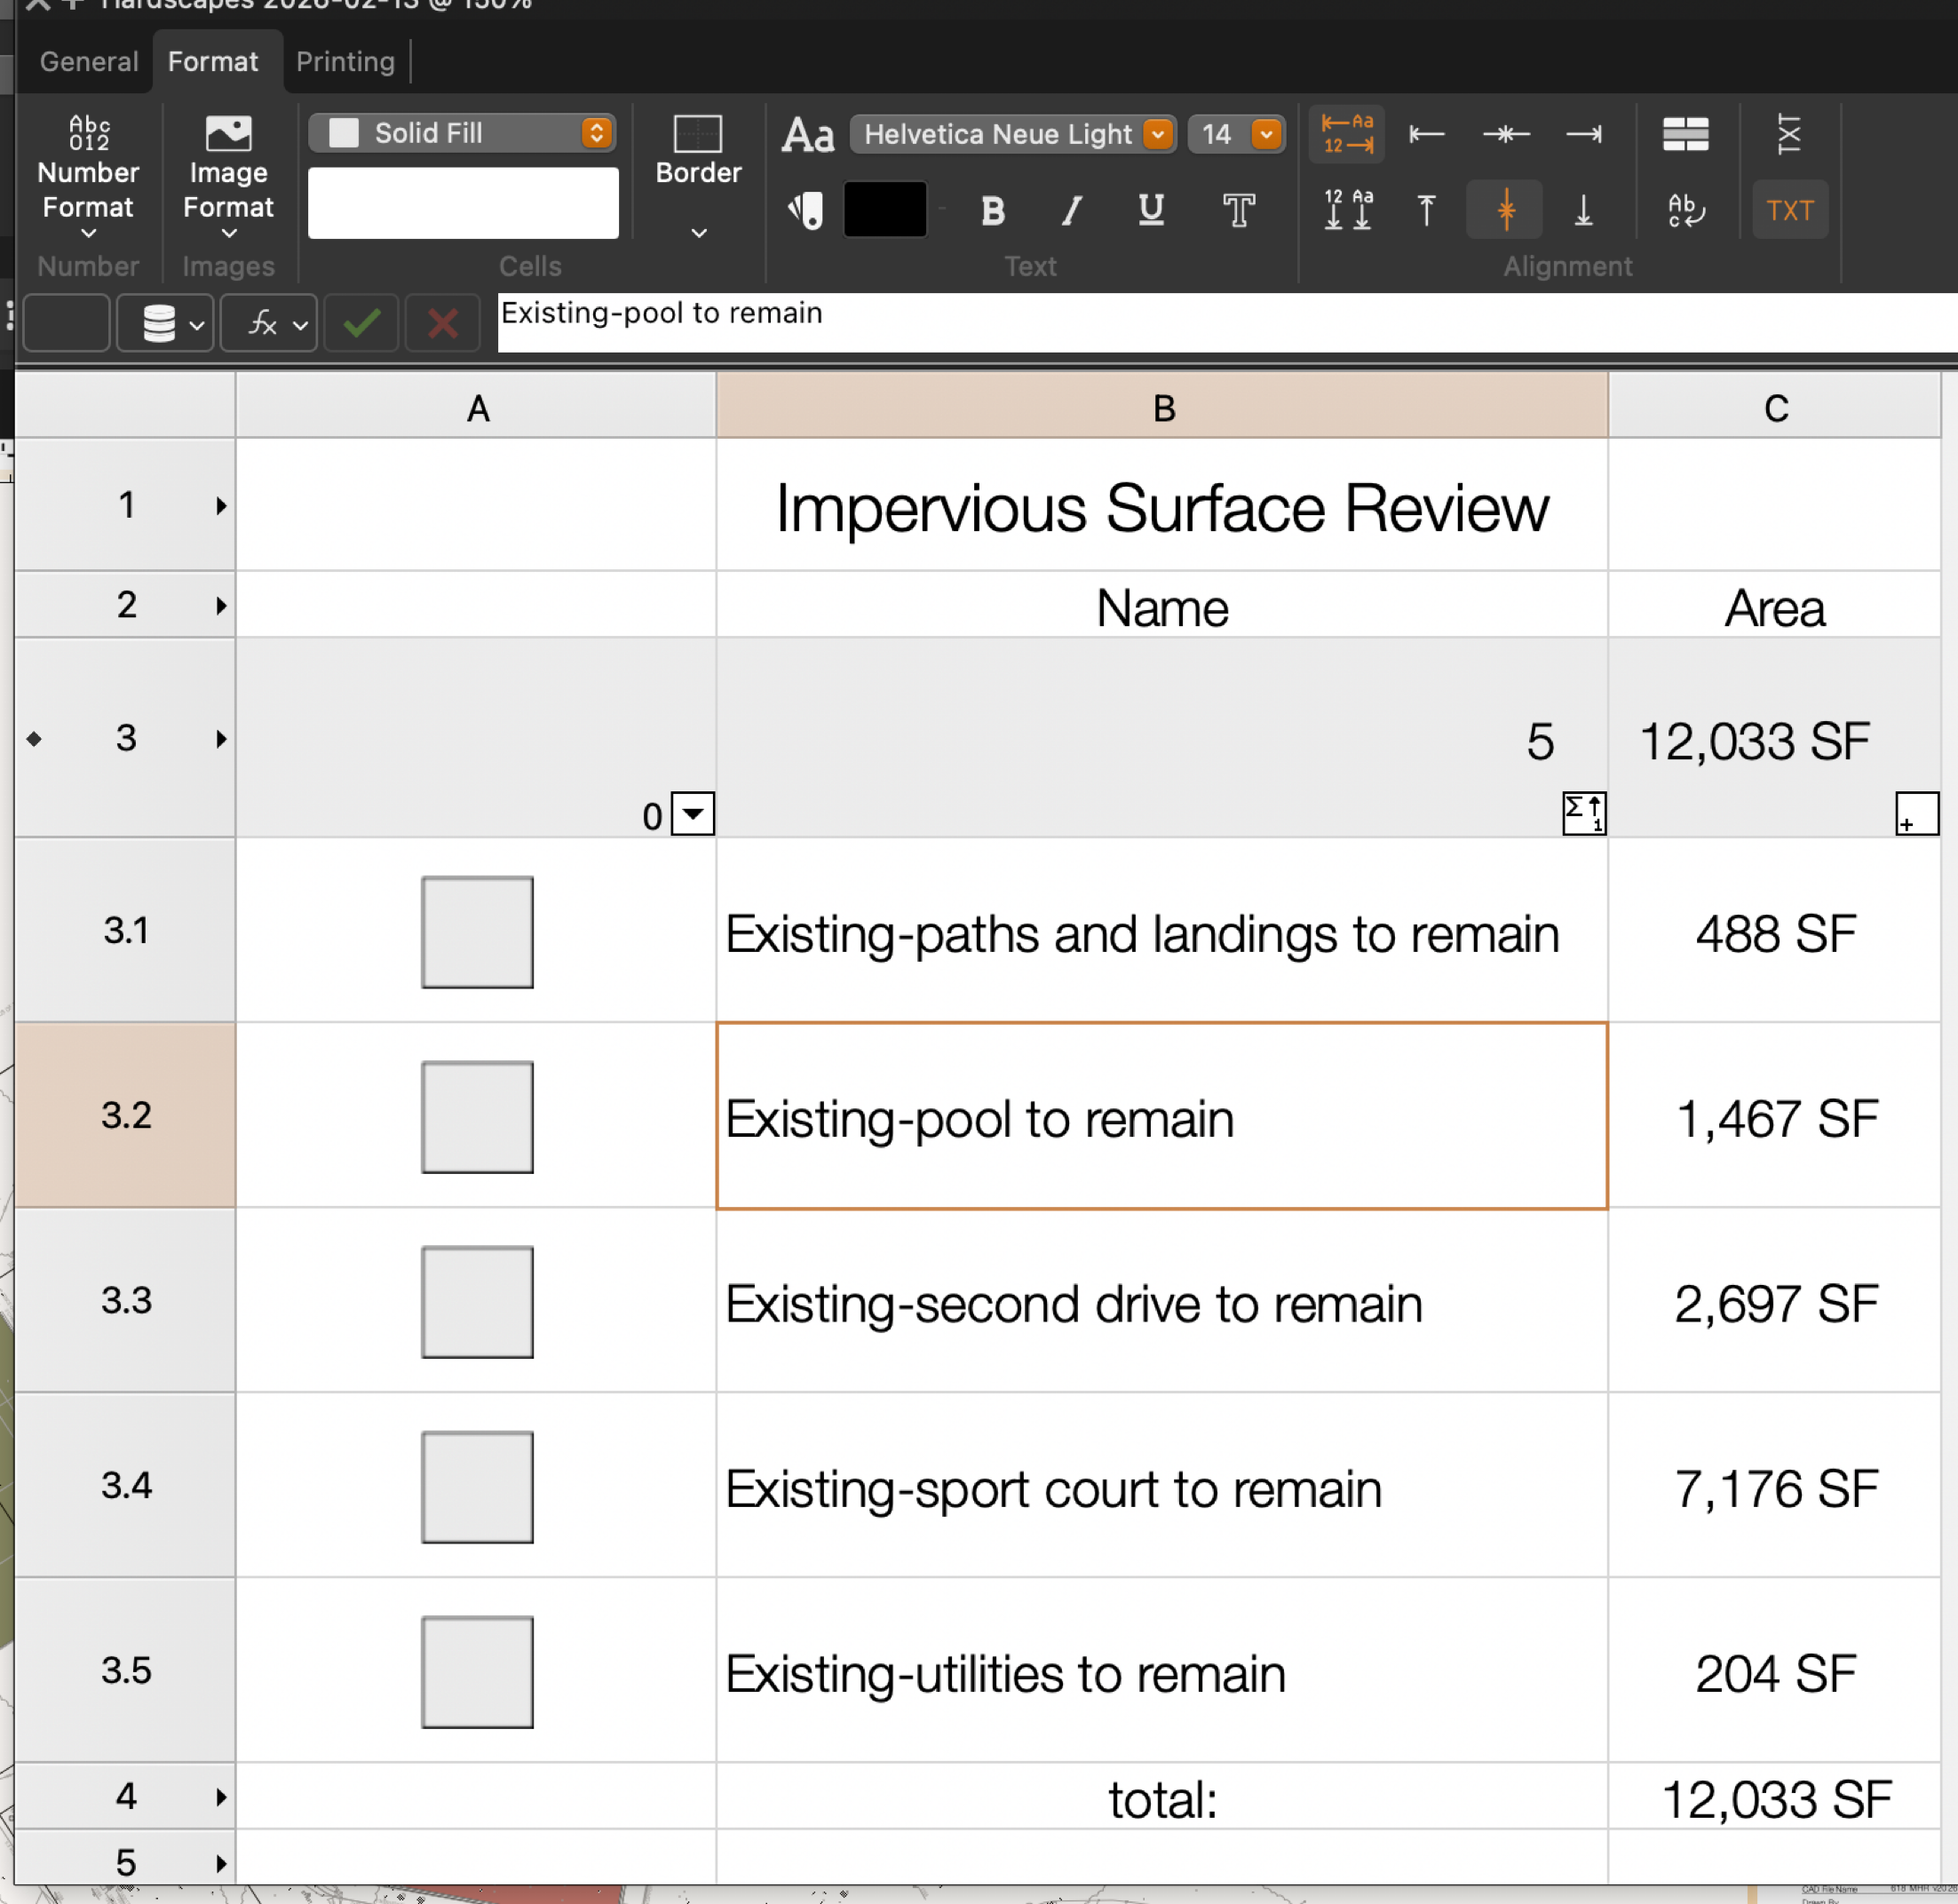This screenshot has width=1958, height=1904.
Task: Toggle Bold text formatting
Action: click(x=992, y=211)
